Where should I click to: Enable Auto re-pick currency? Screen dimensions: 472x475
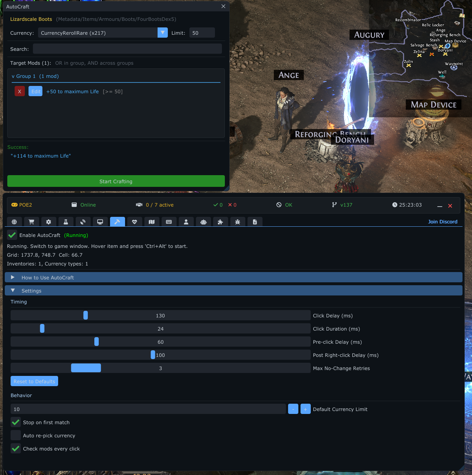(x=16, y=436)
